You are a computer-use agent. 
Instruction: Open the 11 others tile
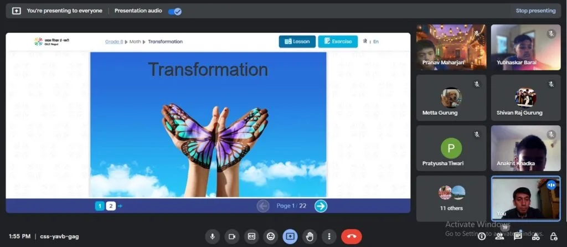[x=451, y=198]
